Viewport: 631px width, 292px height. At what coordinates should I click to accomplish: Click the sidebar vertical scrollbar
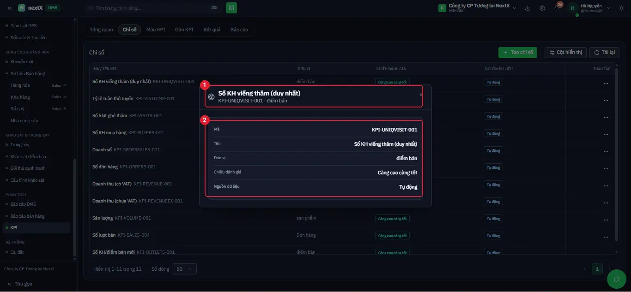point(74,208)
